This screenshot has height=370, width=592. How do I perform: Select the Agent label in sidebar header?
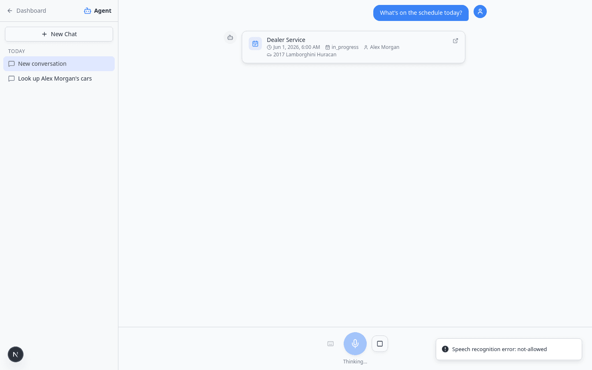[103, 11]
